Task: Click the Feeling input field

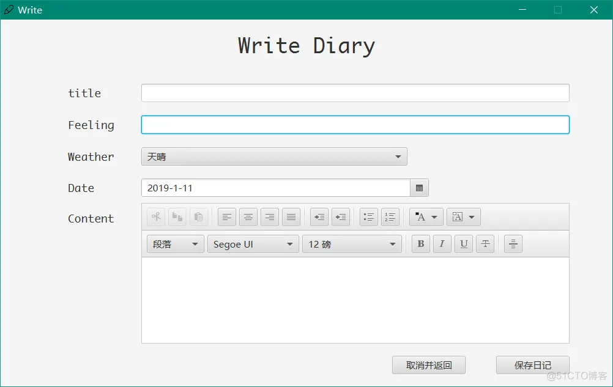Action: [x=355, y=125]
